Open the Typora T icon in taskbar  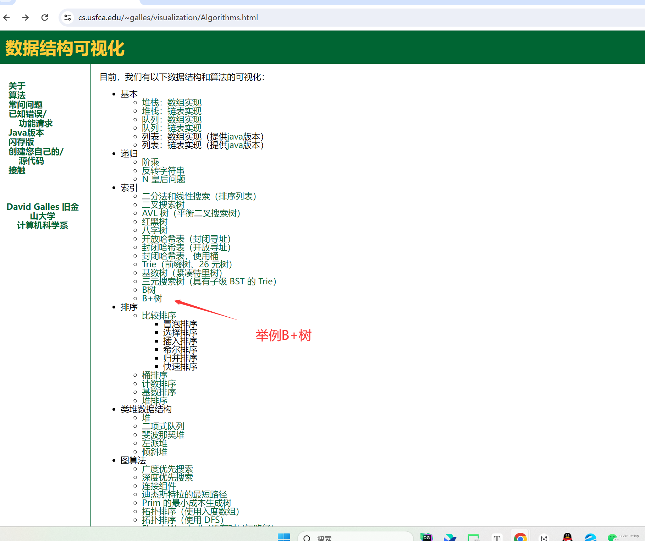(x=497, y=537)
